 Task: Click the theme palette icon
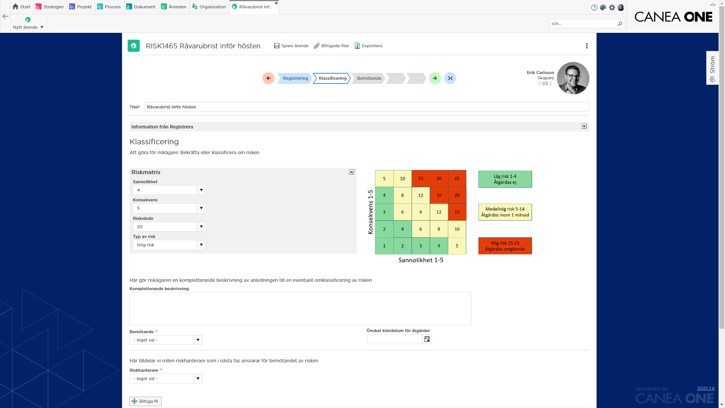click(x=603, y=7)
